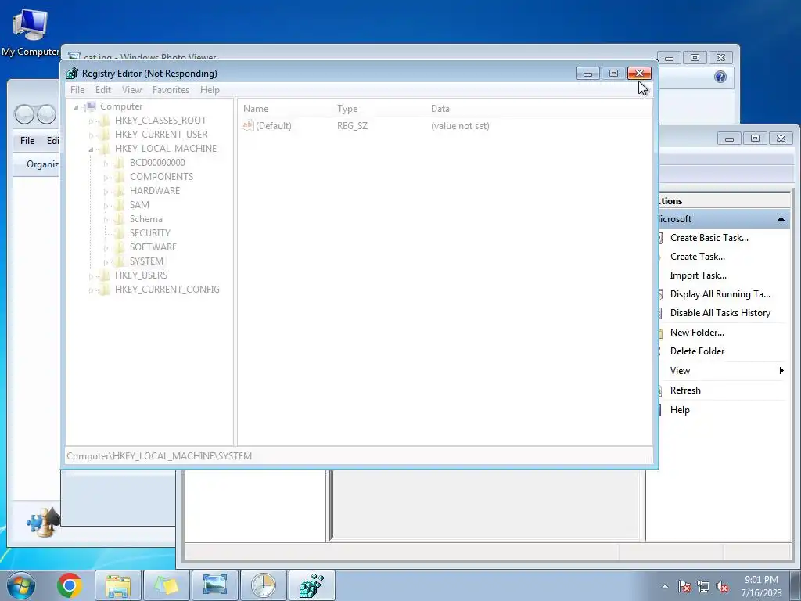801x601 pixels.
Task: Expand the HKEY_USERS key
Action: point(91,276)
